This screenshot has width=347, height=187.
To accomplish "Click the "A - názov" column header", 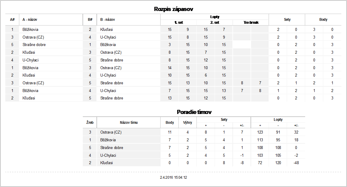I will point(30,20).
